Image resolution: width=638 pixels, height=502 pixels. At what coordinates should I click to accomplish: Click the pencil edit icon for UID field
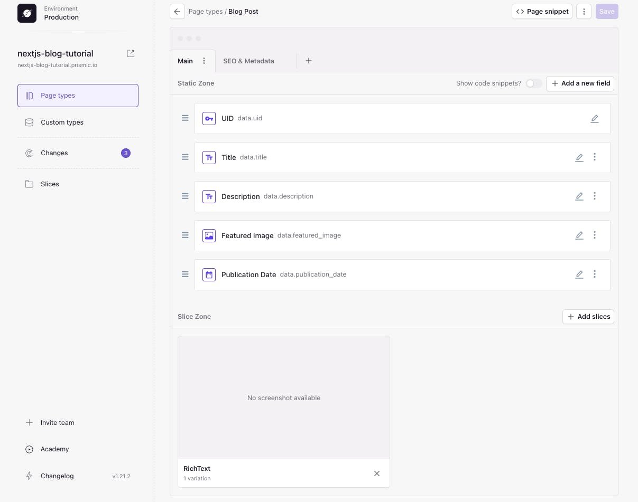pyautogui.click(x=595, y=119)
